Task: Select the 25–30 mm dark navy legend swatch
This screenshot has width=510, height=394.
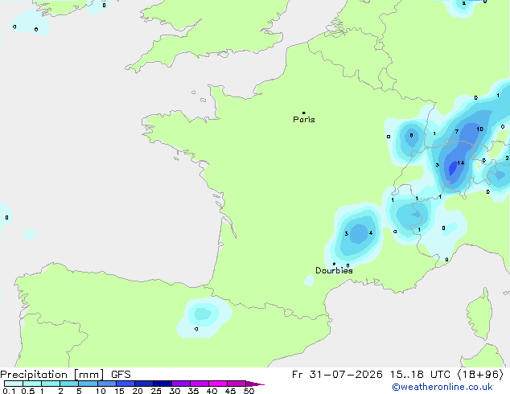Action: click(162, 384)
